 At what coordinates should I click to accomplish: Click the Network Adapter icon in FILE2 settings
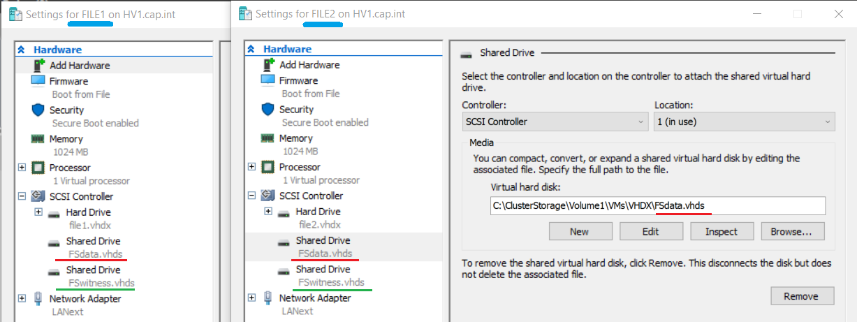point(268,298)
